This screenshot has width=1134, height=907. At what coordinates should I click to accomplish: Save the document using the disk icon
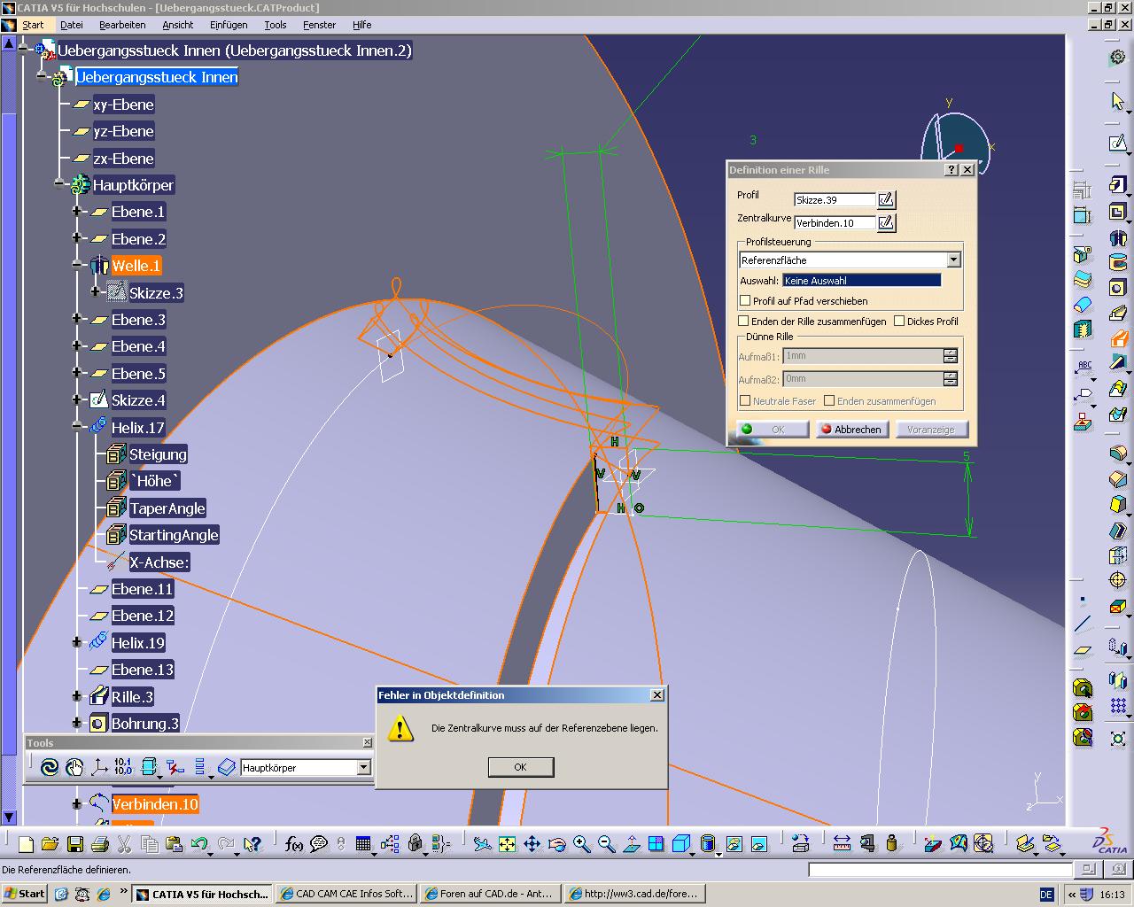(74, 844)
